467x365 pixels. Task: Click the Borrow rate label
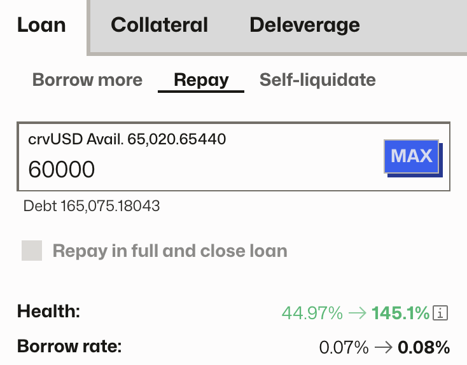(x=69, y=347)
